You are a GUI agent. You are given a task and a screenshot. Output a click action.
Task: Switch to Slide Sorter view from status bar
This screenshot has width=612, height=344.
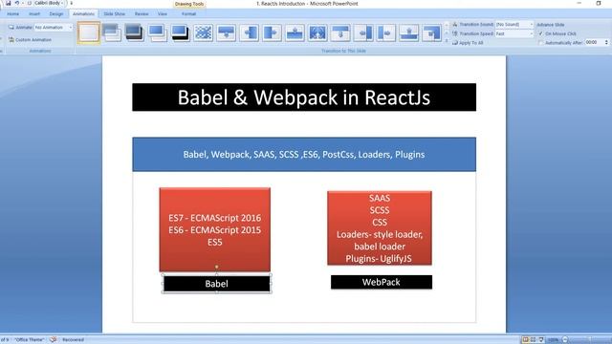pyautogui.click(x=534, y=340)
